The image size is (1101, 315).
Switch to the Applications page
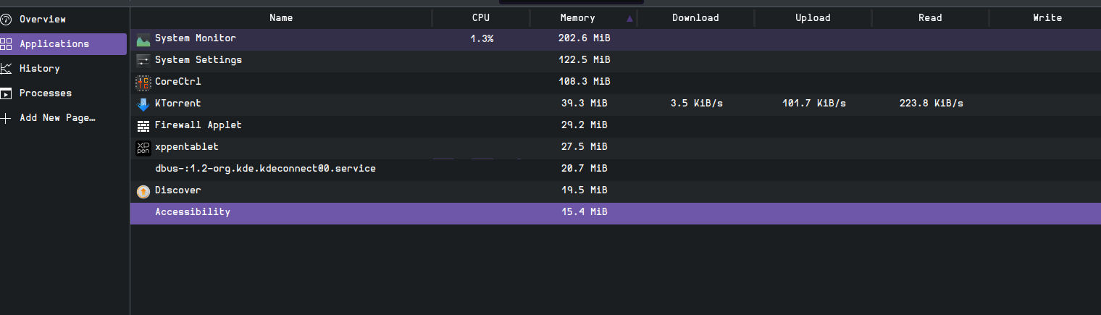click(64, 44)
